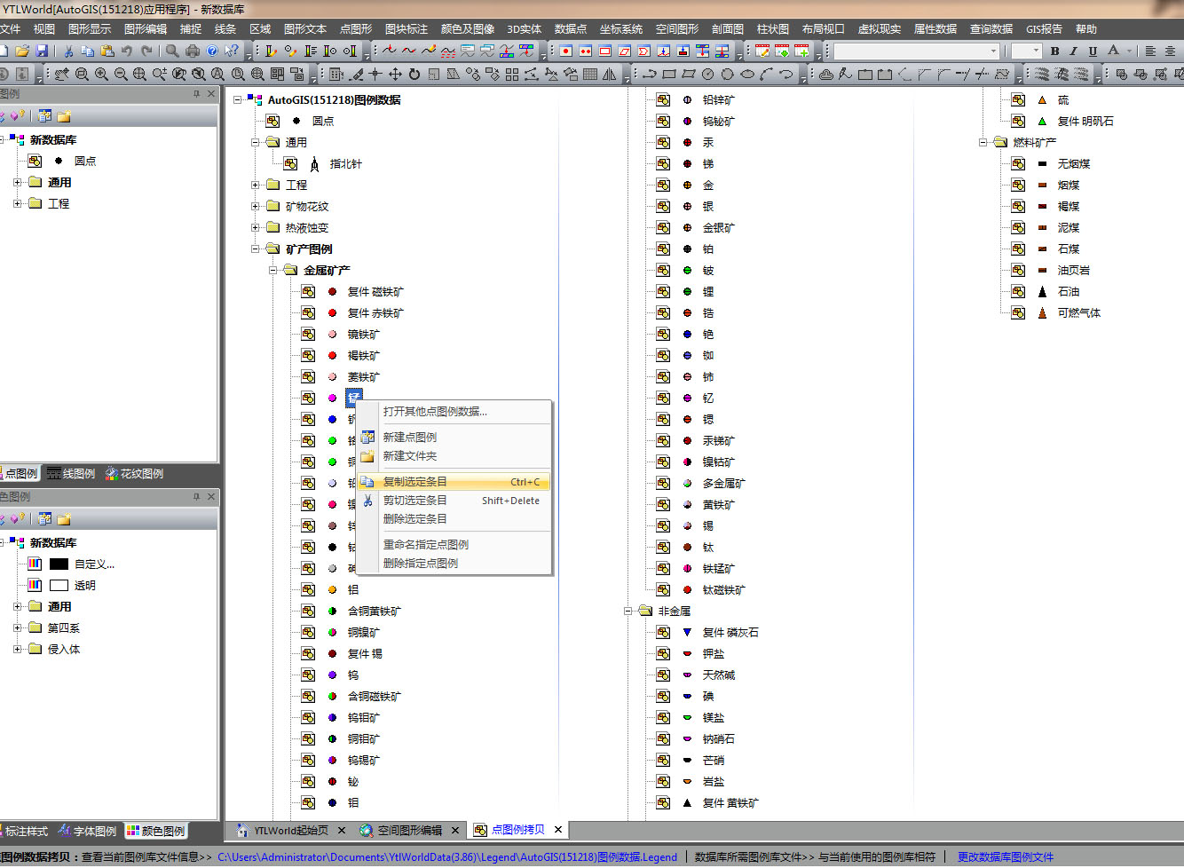Collapse the 矿产图例 folder
The height and width of the screenshot is (868, 1184).
pyautogui.click(x=256, y=249)
